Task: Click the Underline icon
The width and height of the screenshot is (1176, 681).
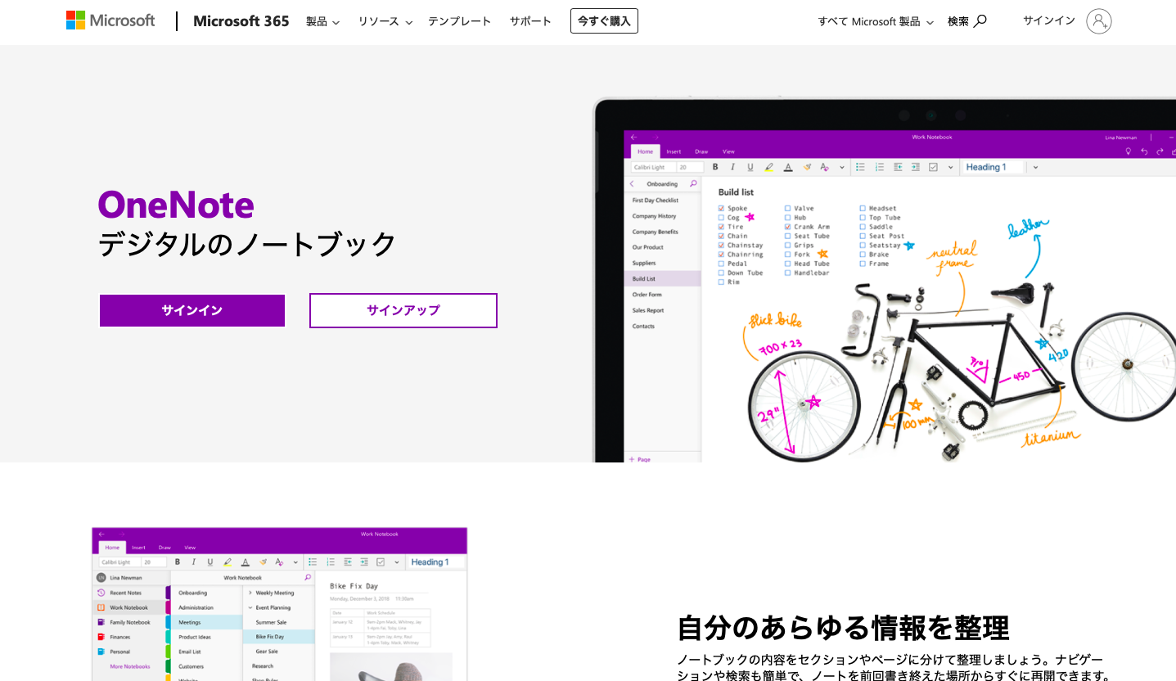Action: [750, 167]
